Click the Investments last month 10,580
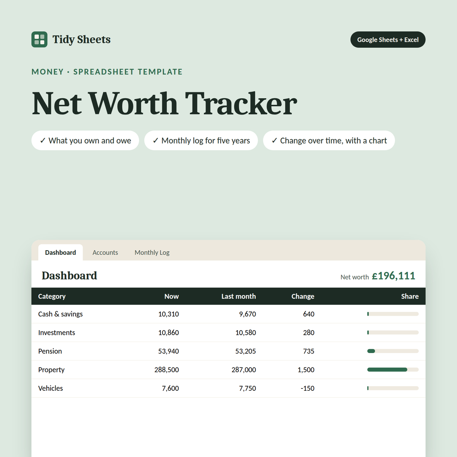 tap(246, 333)
